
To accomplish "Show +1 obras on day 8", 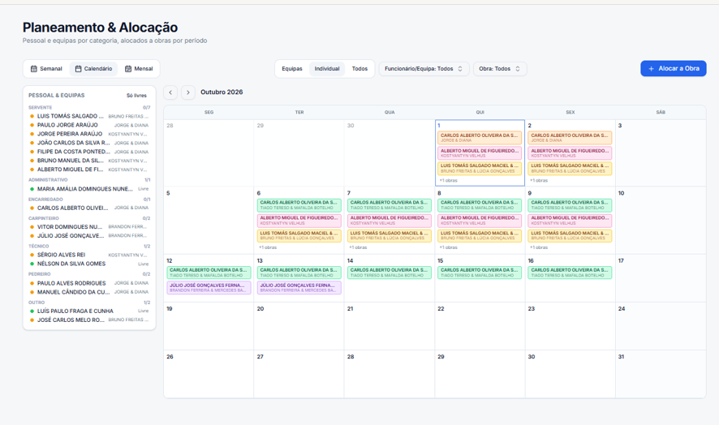I will click(449, 247).
